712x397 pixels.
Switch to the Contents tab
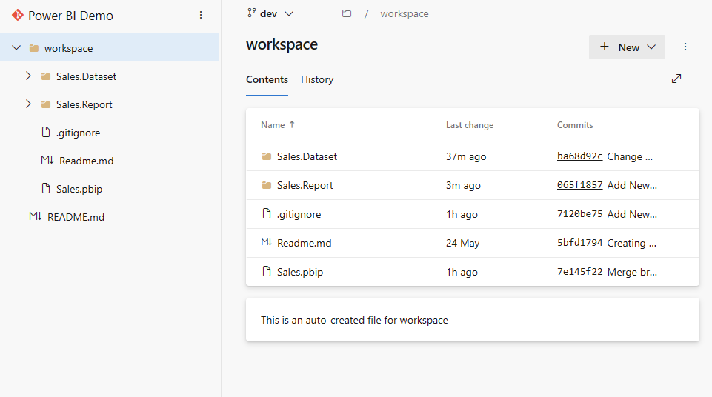[x=267, y=79]
